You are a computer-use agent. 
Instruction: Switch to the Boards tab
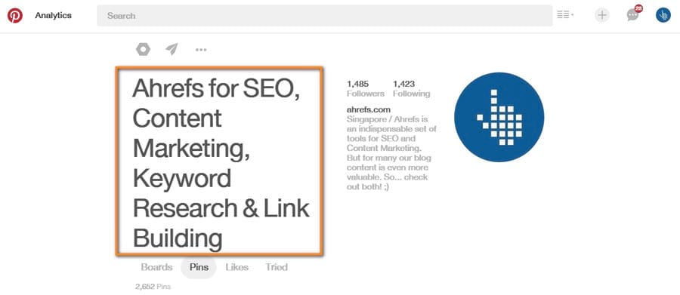[156, 267]
